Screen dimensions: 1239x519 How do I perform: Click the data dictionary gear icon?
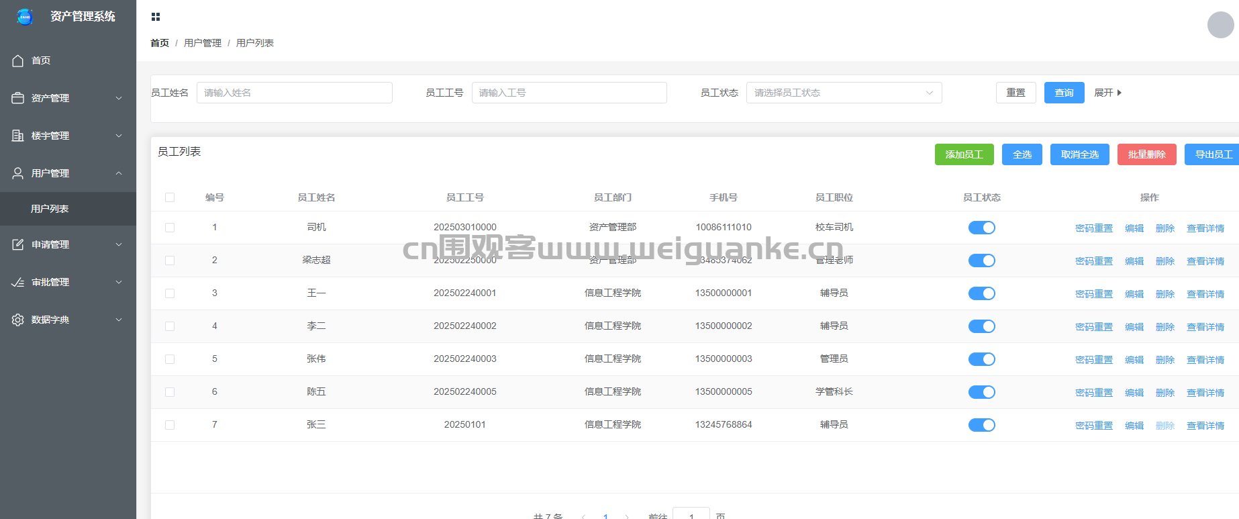click(x=18, y=320)
